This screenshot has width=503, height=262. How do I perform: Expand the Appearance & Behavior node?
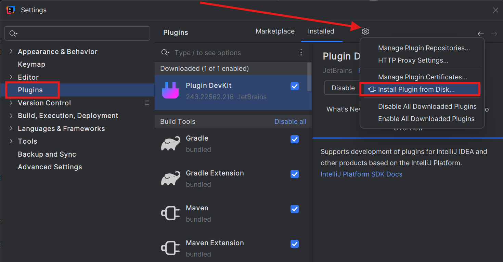[x=11, y=51]
